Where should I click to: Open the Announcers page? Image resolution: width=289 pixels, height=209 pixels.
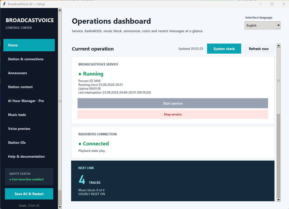point(29,73)
